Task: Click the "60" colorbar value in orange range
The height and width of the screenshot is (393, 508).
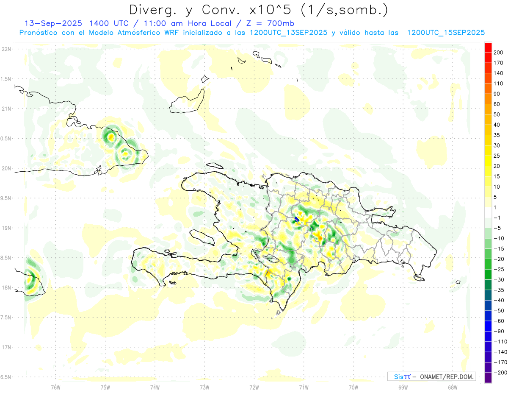Action: tap(497, 104)
